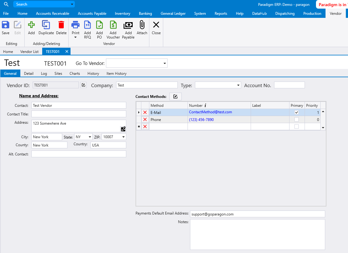The image size is (348, 253).
Task: Switch to the Item History tab
Action: click(116, 73)
